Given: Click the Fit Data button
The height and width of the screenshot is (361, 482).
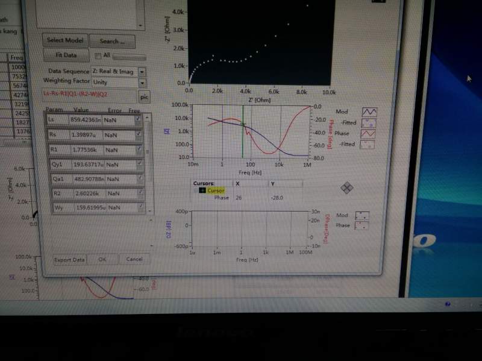Looking at the screenshot, I should [x=66, y=55].
